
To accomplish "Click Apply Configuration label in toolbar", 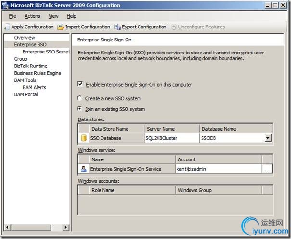I will (x=32, y=27).
